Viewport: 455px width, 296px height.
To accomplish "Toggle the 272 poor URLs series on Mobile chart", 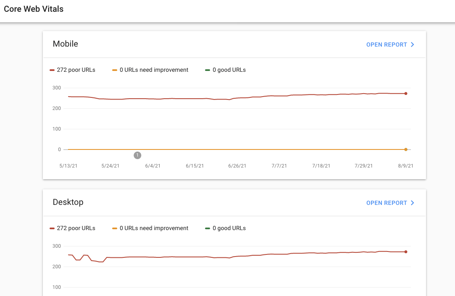I will tap(72, 70).
